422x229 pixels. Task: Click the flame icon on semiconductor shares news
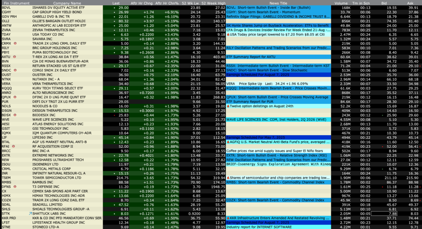coord(228,178)
